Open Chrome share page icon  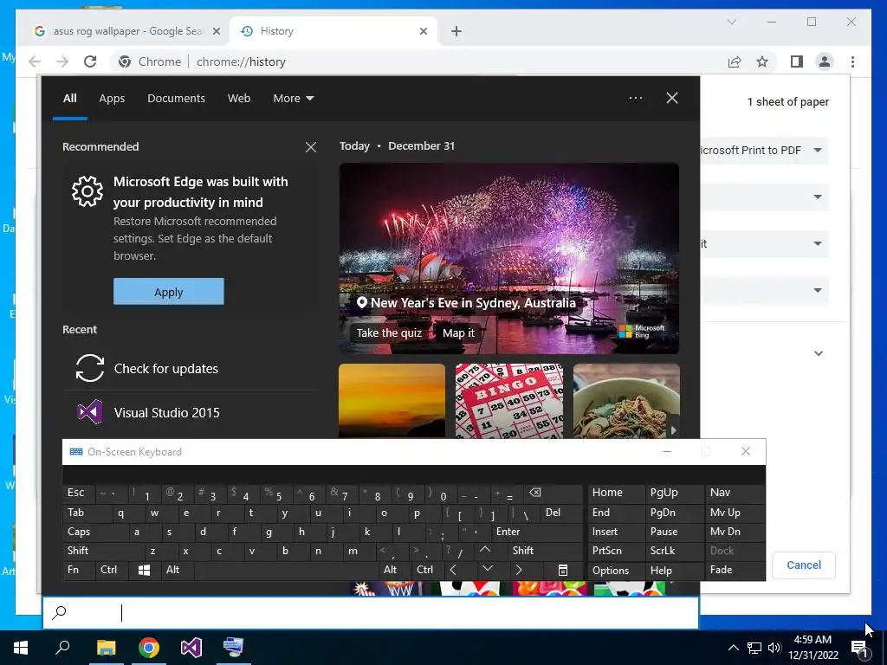(735, 61)
